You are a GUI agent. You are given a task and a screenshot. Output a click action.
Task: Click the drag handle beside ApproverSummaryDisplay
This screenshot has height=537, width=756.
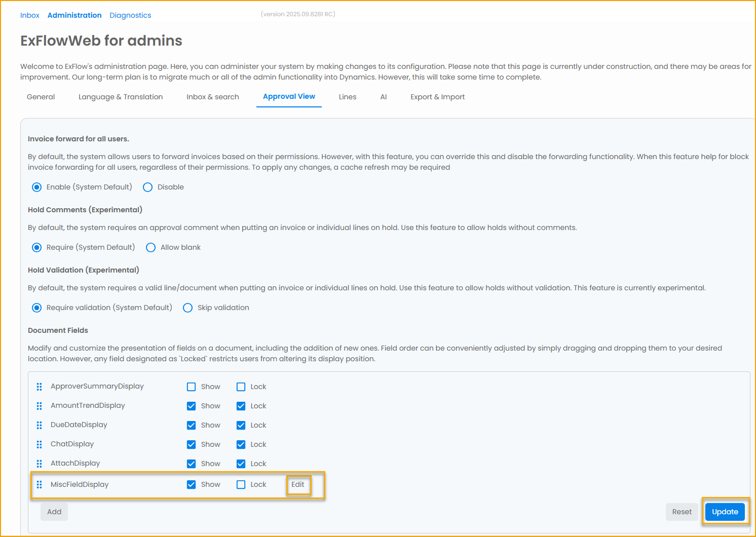coord(39,386)
